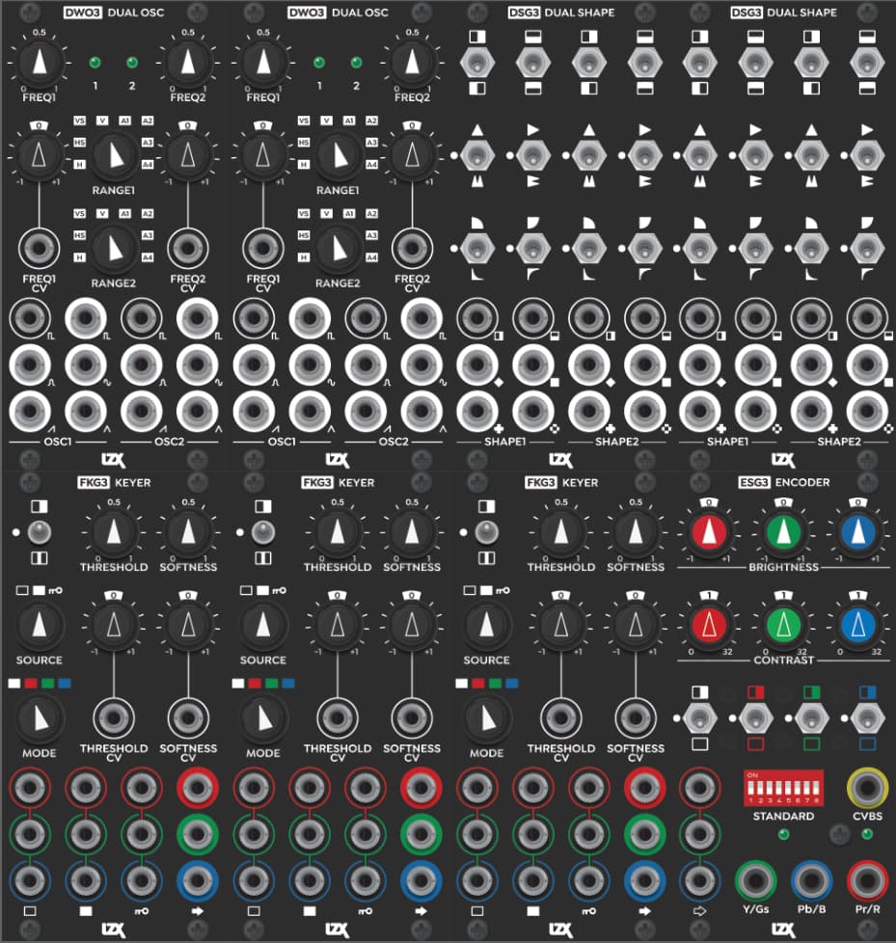
Task: Toggle first curve-shape switch on left DSG3
Action: click(x=477, y=249)
